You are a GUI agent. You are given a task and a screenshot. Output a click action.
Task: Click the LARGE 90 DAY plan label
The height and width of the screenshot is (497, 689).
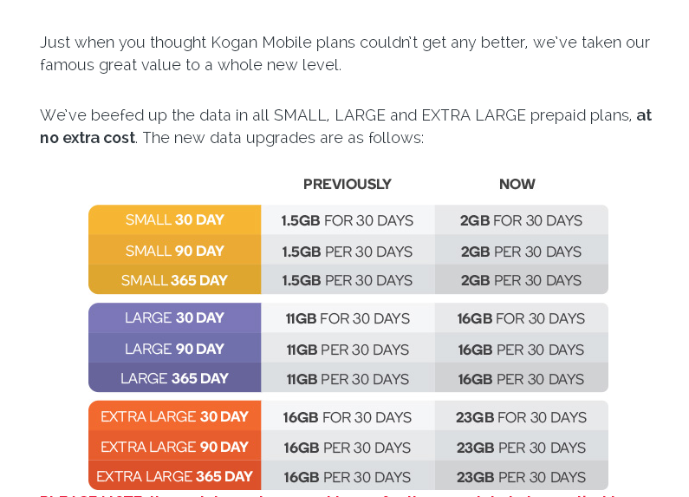pos(175,350)
